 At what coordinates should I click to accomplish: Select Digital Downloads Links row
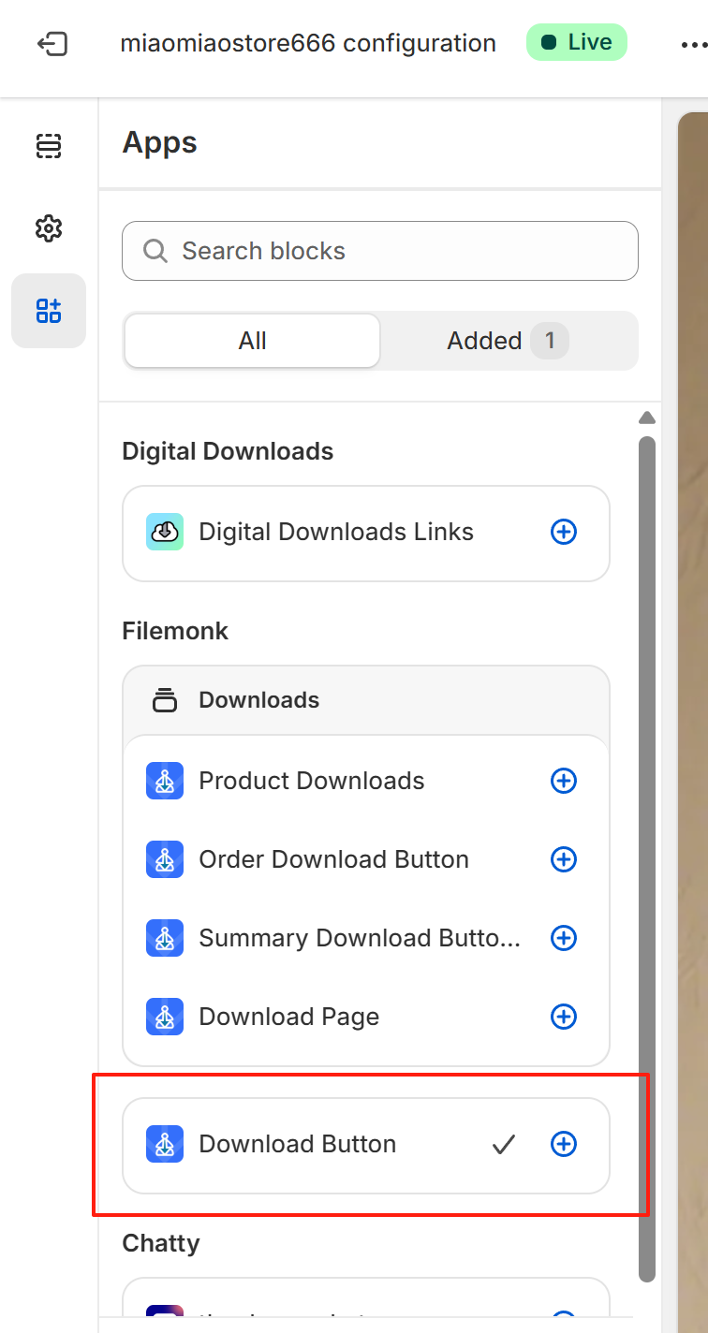[x=366, y=534]
